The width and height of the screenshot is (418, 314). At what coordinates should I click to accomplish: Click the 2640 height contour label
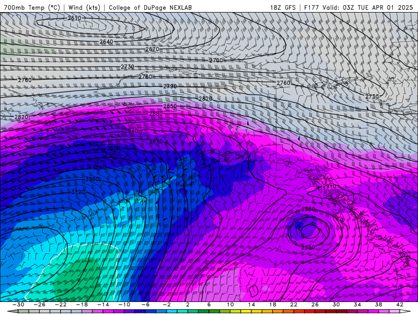click(x=106, y=42)
